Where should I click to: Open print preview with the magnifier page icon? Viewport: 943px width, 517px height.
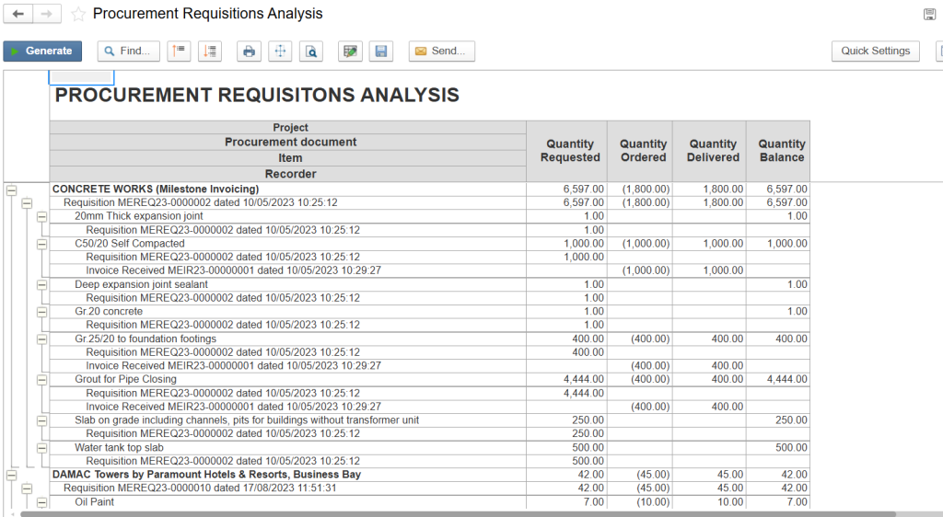click(312, 52)
